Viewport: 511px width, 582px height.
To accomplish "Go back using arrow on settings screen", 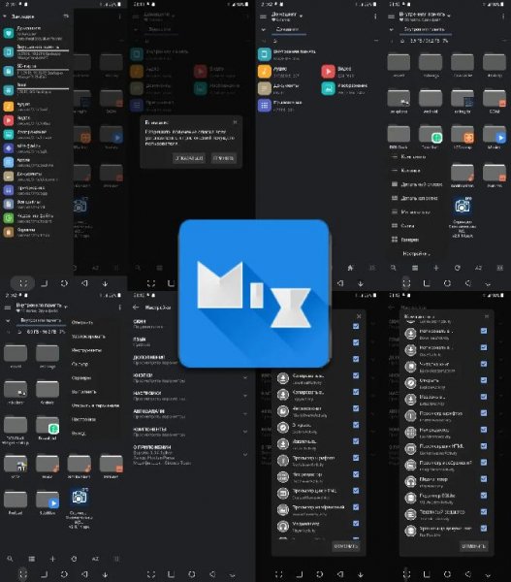I will coord(136,307).
